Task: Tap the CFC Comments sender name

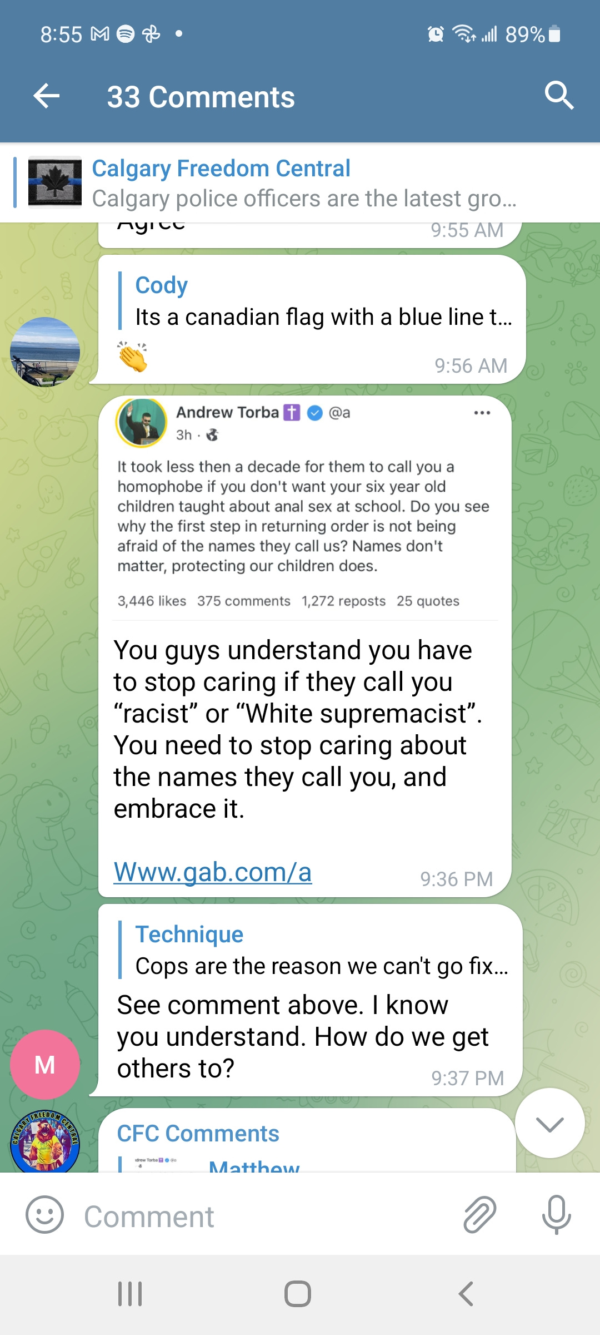Action: (198, 1134)
